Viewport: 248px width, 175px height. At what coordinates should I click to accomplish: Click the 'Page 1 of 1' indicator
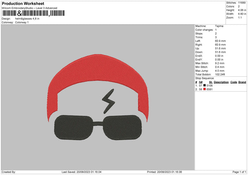239,172
